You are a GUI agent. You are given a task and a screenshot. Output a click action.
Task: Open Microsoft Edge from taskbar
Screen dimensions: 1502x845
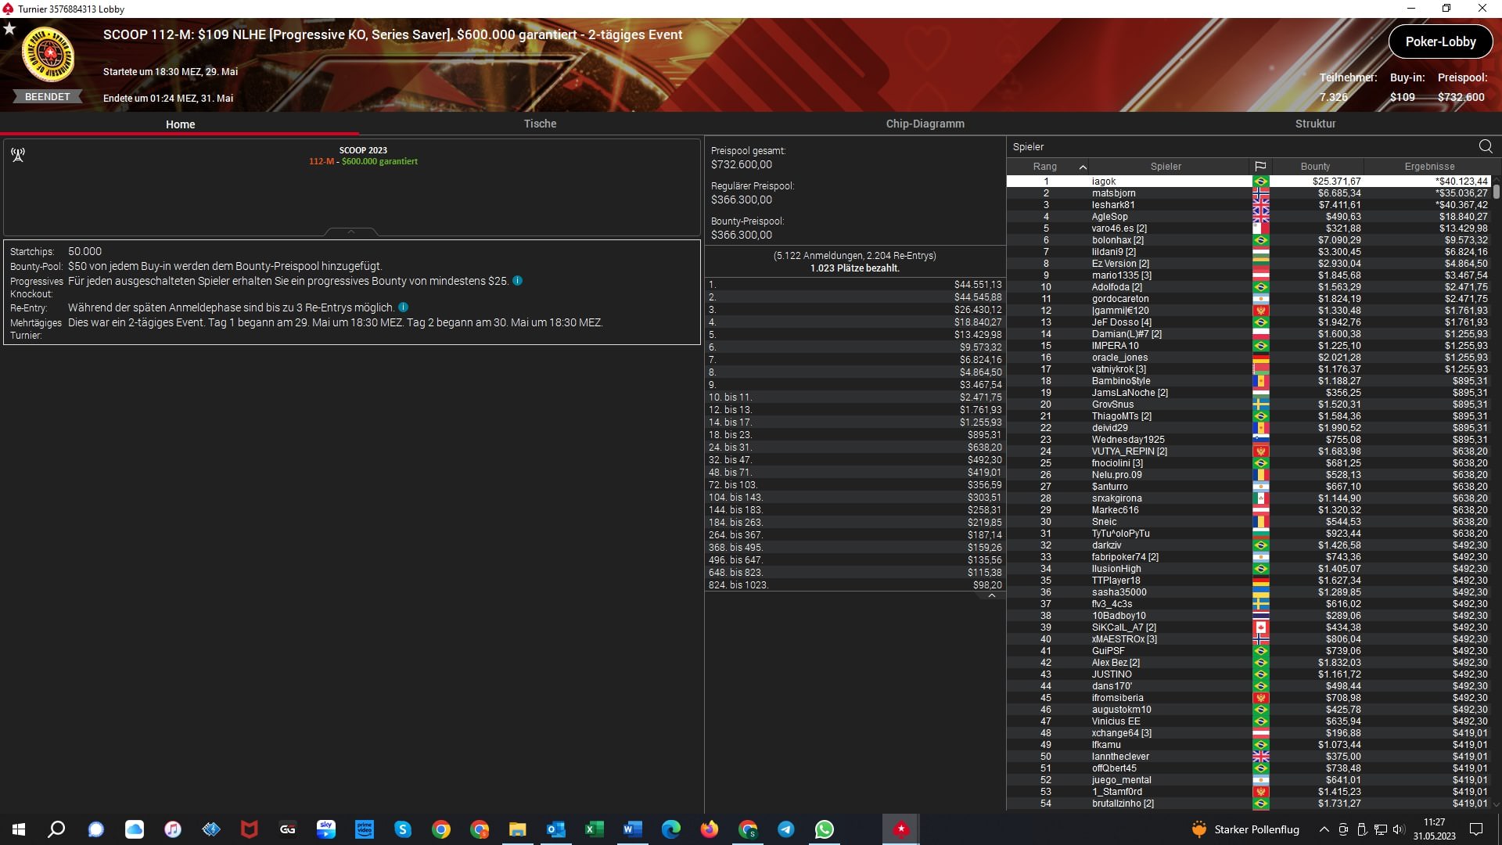[671, 829]
